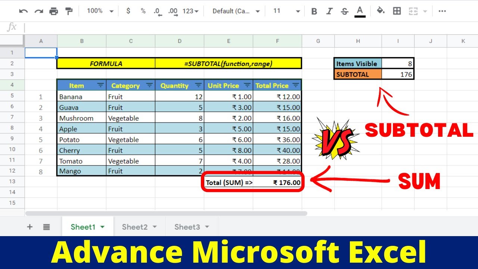Open the Quantity column filter
The width and height of the screenshot is (478, 269).
click(x=198, y=86)
